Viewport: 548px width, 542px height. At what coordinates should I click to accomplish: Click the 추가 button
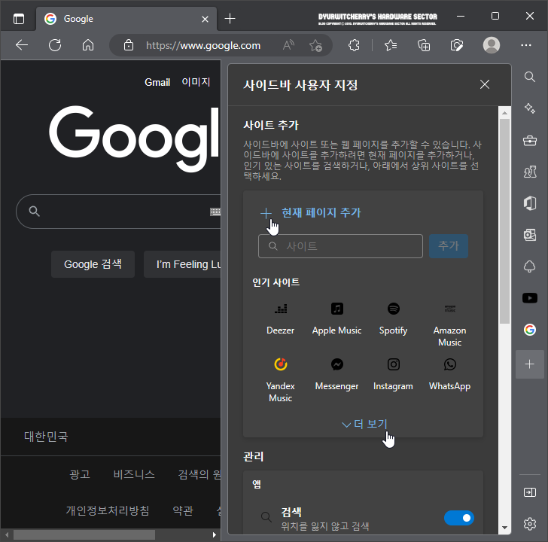[449, 246]
